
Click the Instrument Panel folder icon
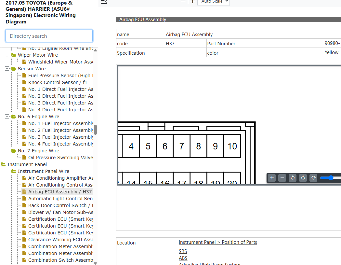click(3, 164)
